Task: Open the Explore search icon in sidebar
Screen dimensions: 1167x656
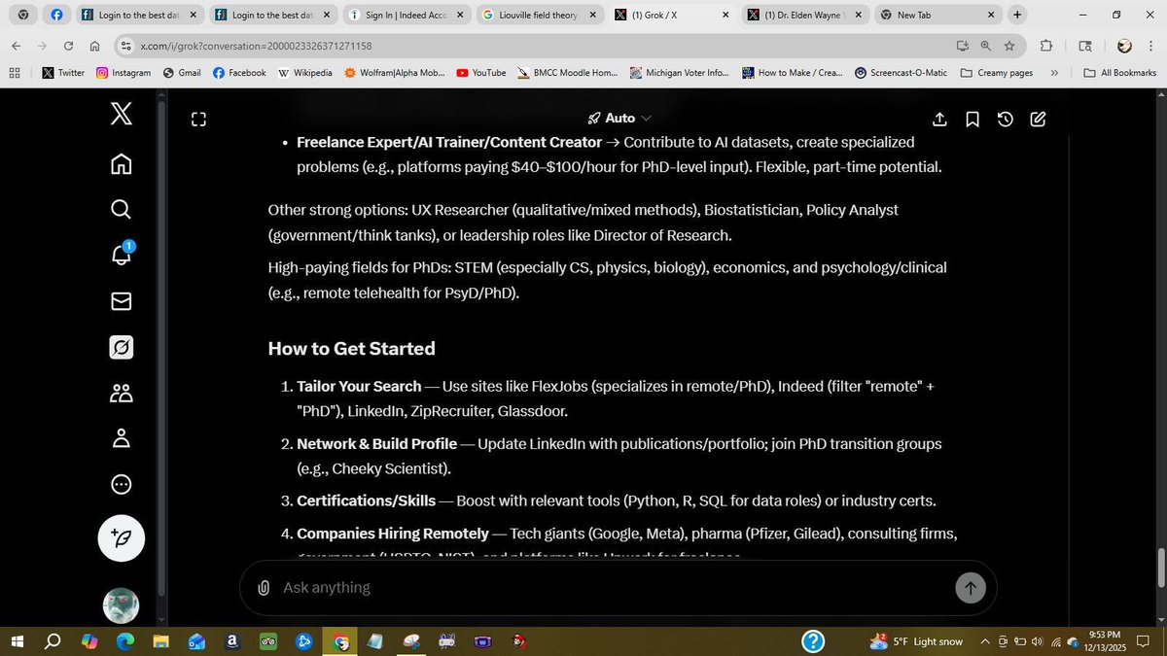Action: (121, 209)
